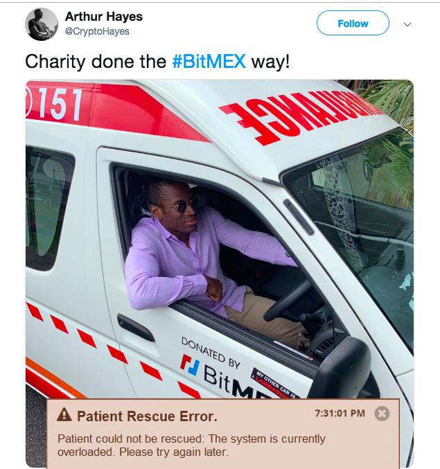Open the ambulance photo in the tweet
Screen dimensions: 440x469
coord(220,239)
